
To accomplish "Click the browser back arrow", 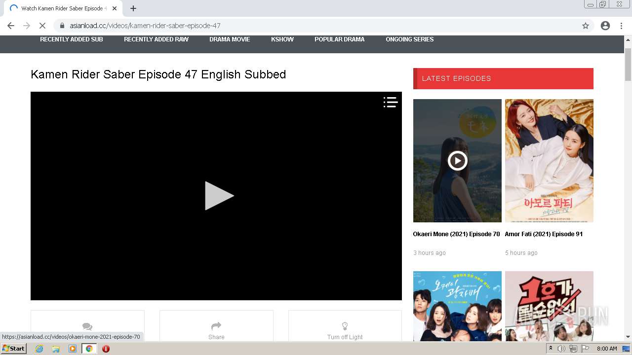I will 11,26.
